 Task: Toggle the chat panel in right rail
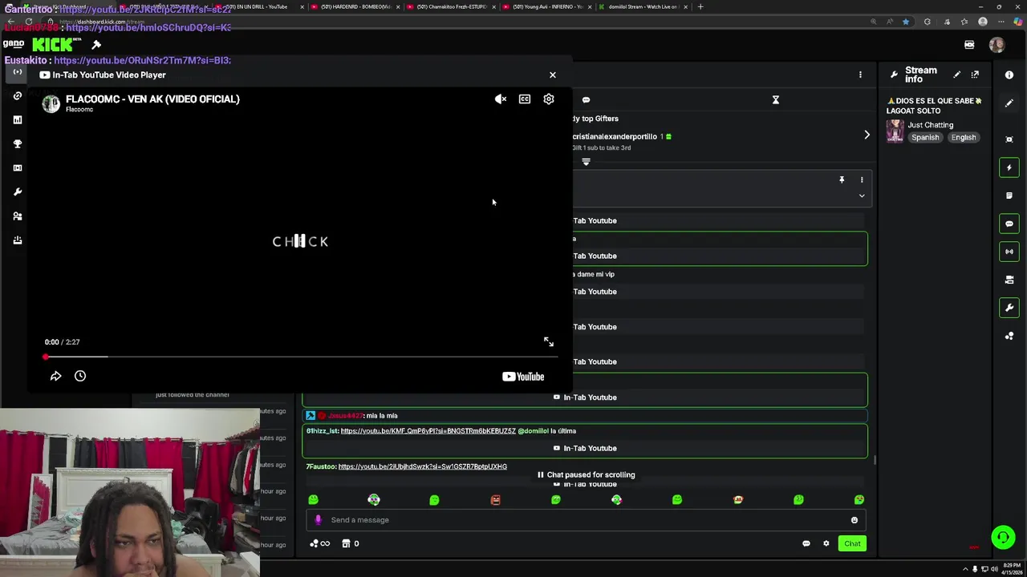pos(1009,224)
